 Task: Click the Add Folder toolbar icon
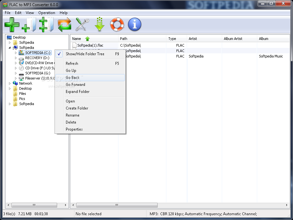[29, 25]
